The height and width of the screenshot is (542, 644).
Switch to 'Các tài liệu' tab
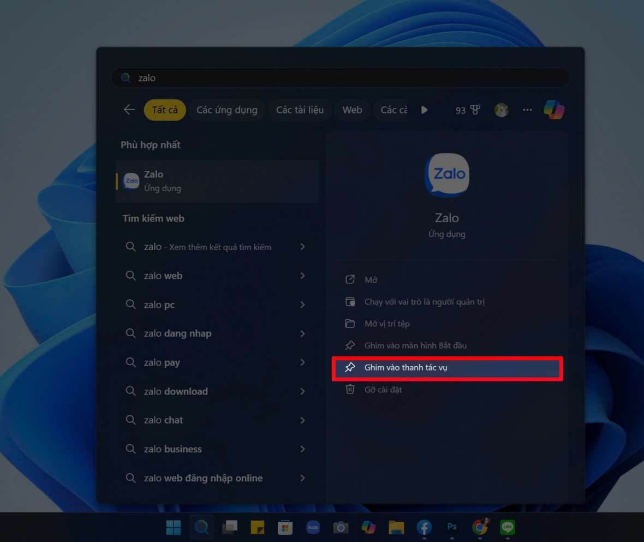pyautogui.click(x=300, y=110)
